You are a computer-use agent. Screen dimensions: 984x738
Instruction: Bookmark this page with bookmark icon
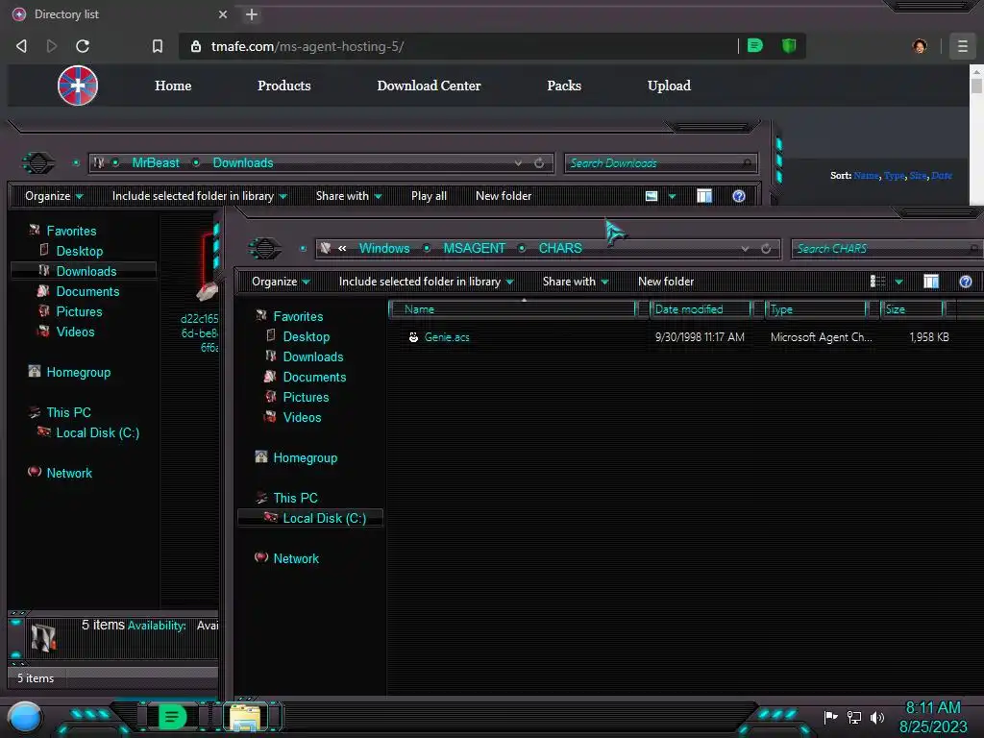click(158, 46)
